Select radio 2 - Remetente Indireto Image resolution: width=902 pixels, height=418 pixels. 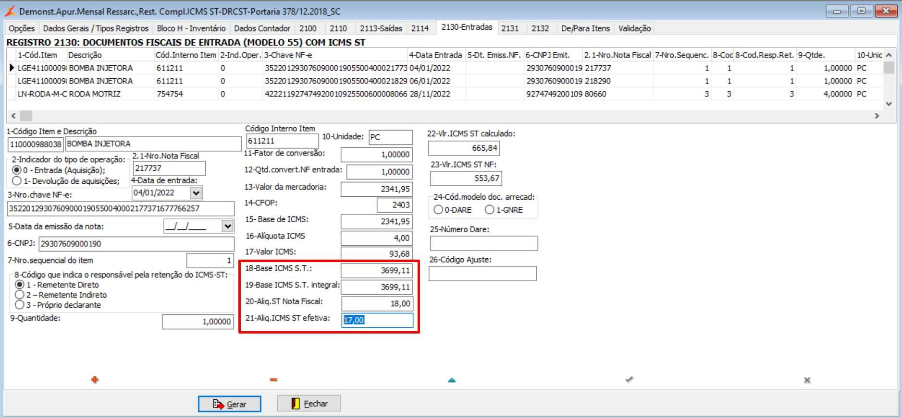[x=20, y=295]
